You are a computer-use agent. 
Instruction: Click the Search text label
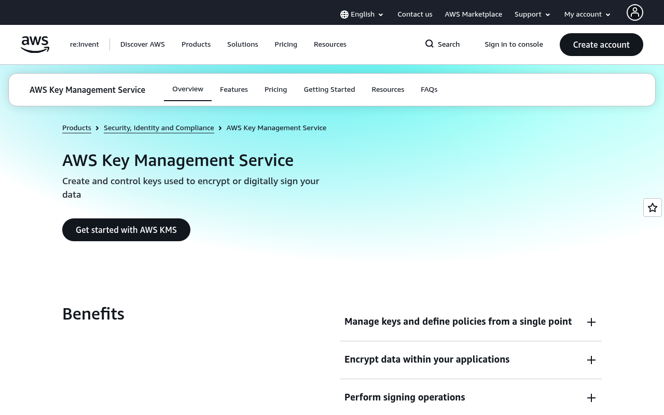pos(449,45)
